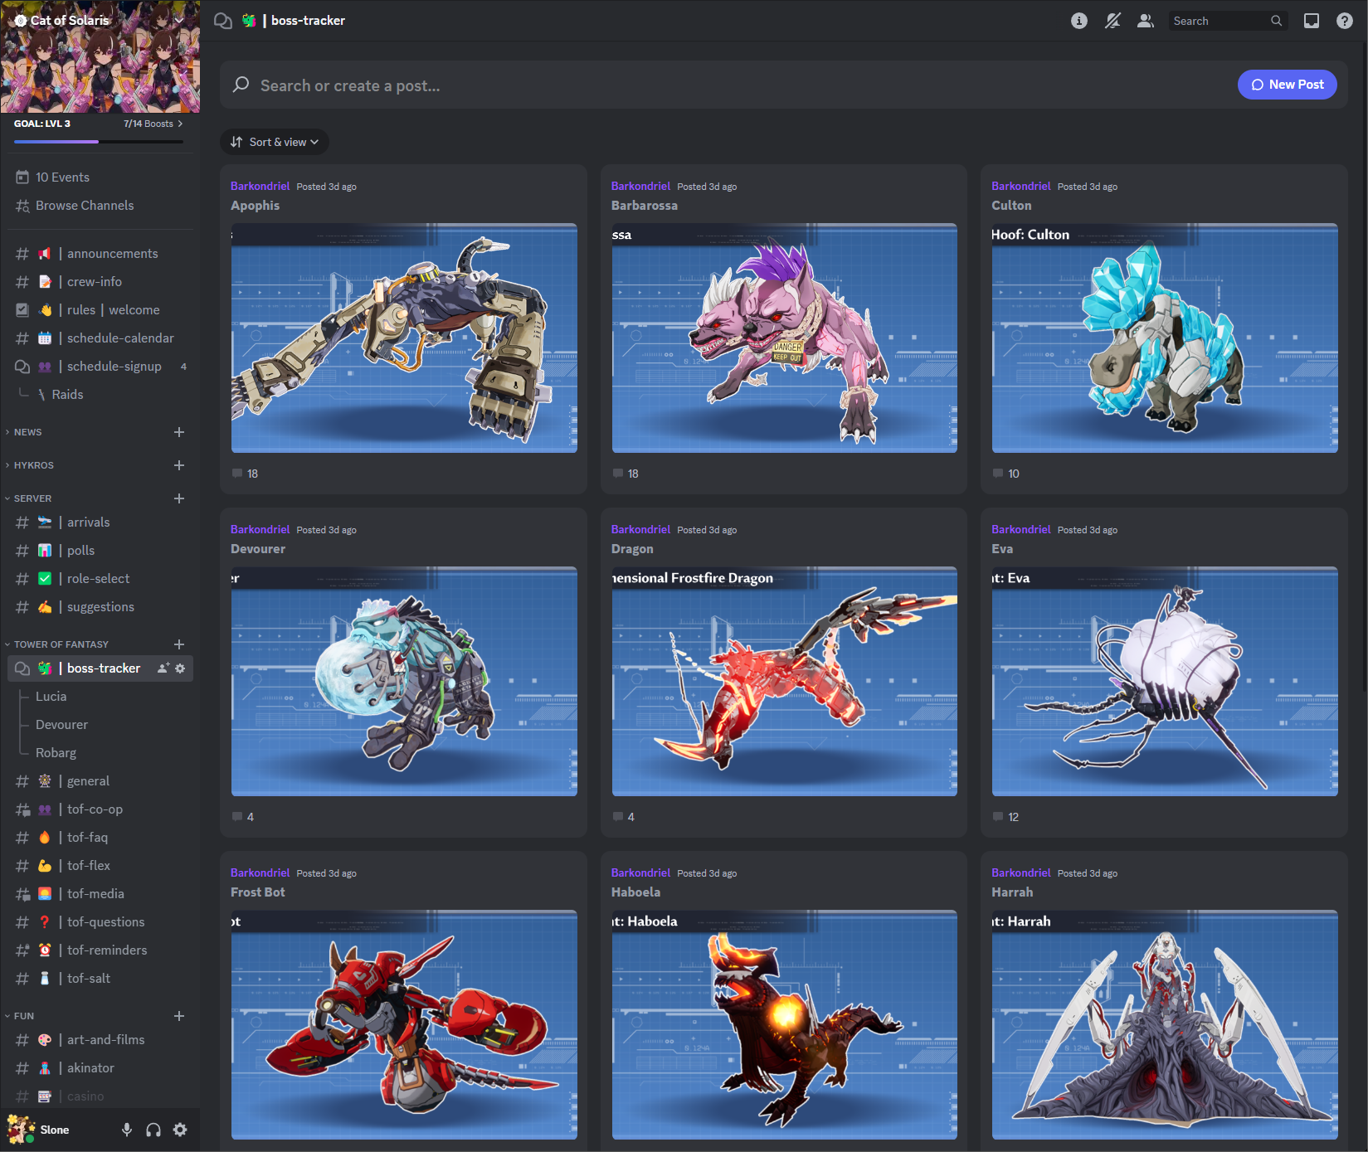Open the schedule-signup forum channel
The width and height of the screenshot is (1368, 1152).
click(x=100, y=367)
